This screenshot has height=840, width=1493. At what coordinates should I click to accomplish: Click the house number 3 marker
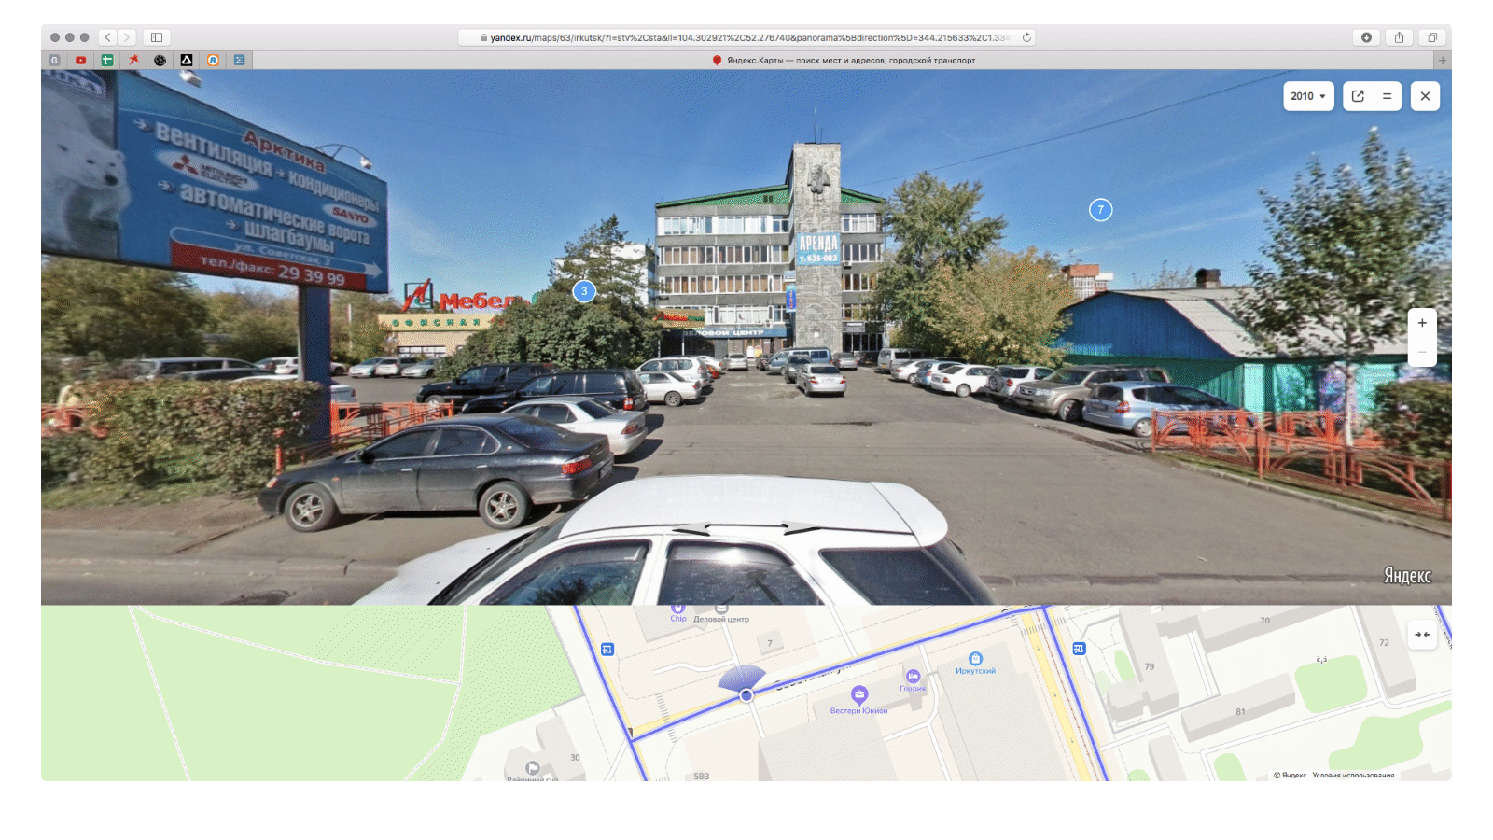tap(584, 291)
